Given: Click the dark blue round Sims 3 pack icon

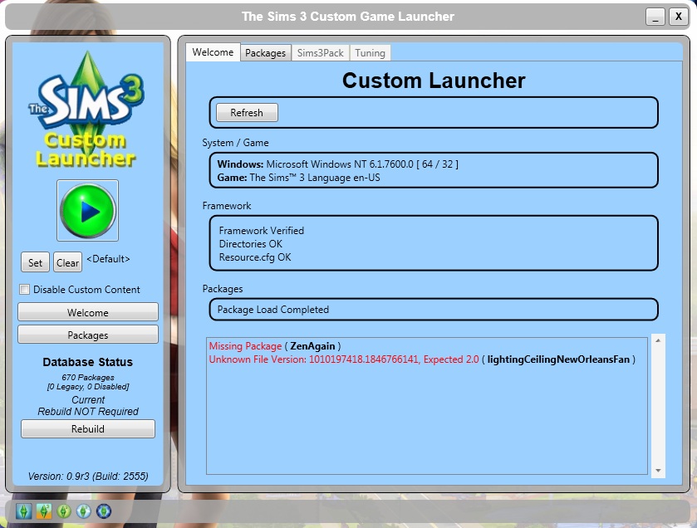Looking at the screenshot, I should [x=104, y=511].
